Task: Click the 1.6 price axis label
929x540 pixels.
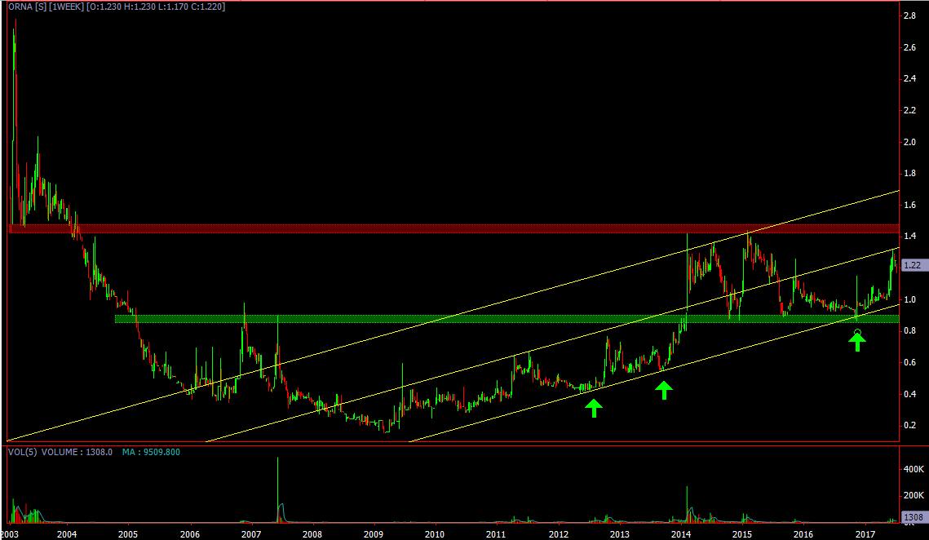Action: tap(909, 205)
